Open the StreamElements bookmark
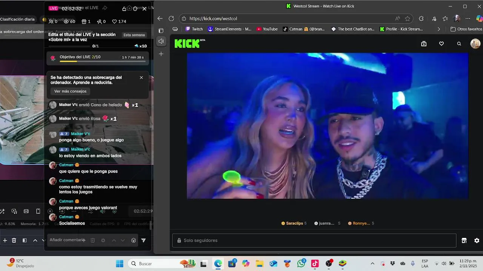 pyautogui.click(x=230, y=29)
